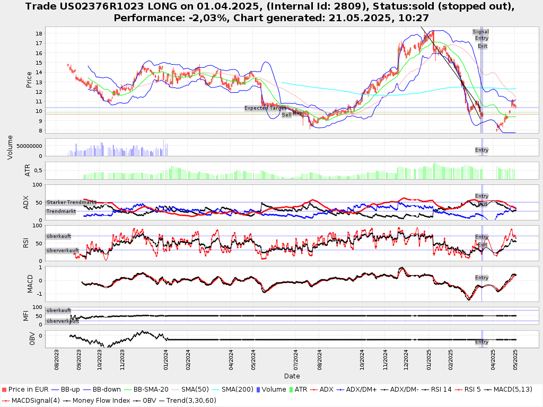Click the RSI 5 legend entry
This screenshot has width=543, height=407.
(468, 390)
